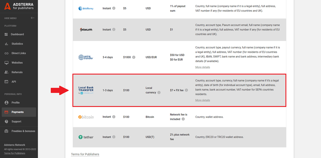Click the '$0 for EUR' fee text
Image resolution: width=321 pixels, height=158 pixels.
point(176,60)
